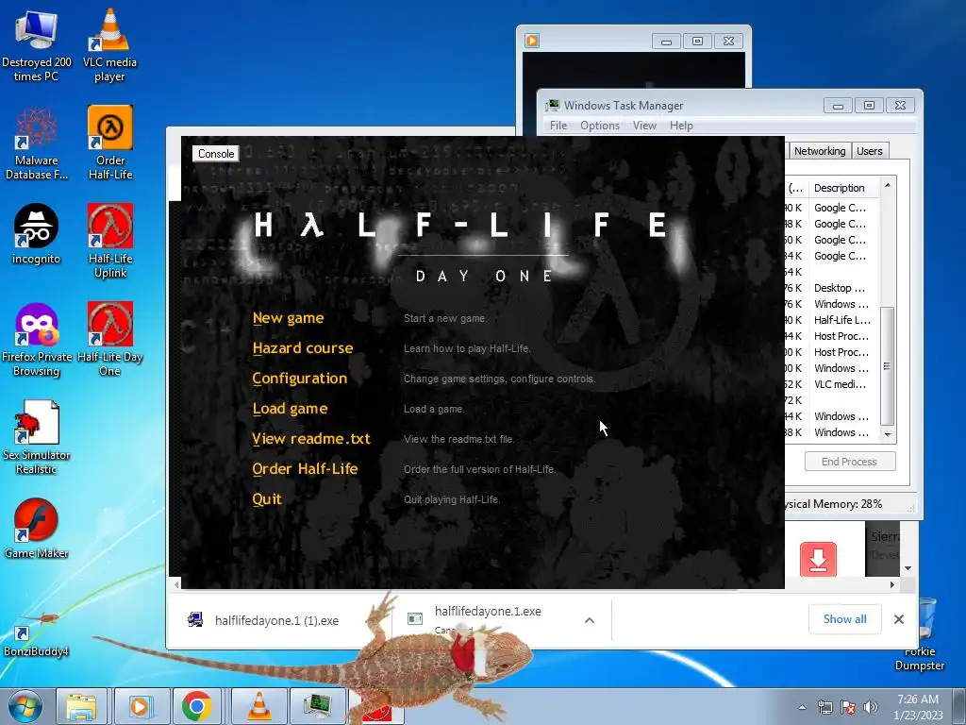Quit Half-Life from menu
The width and height of the screenshot is (966, 725).
coord(267,499)
